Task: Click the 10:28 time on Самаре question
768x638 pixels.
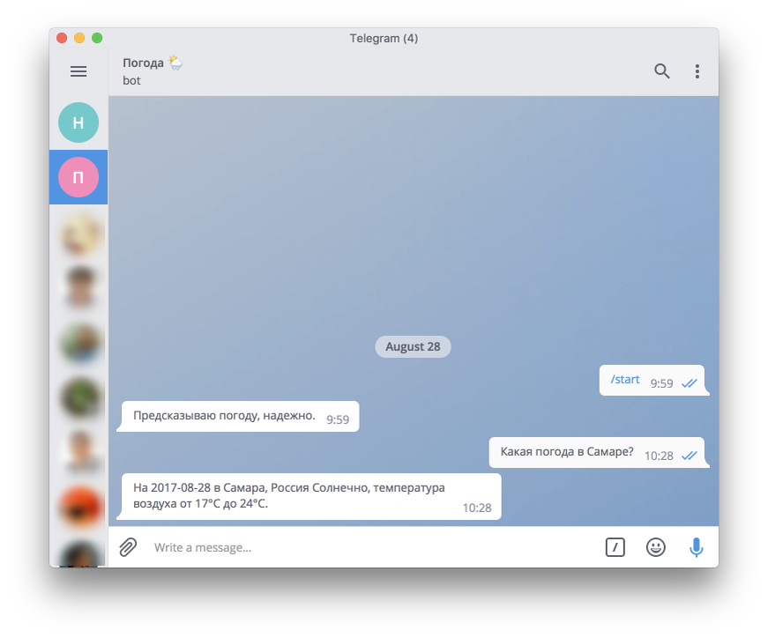Action: [x=659, y=456]
